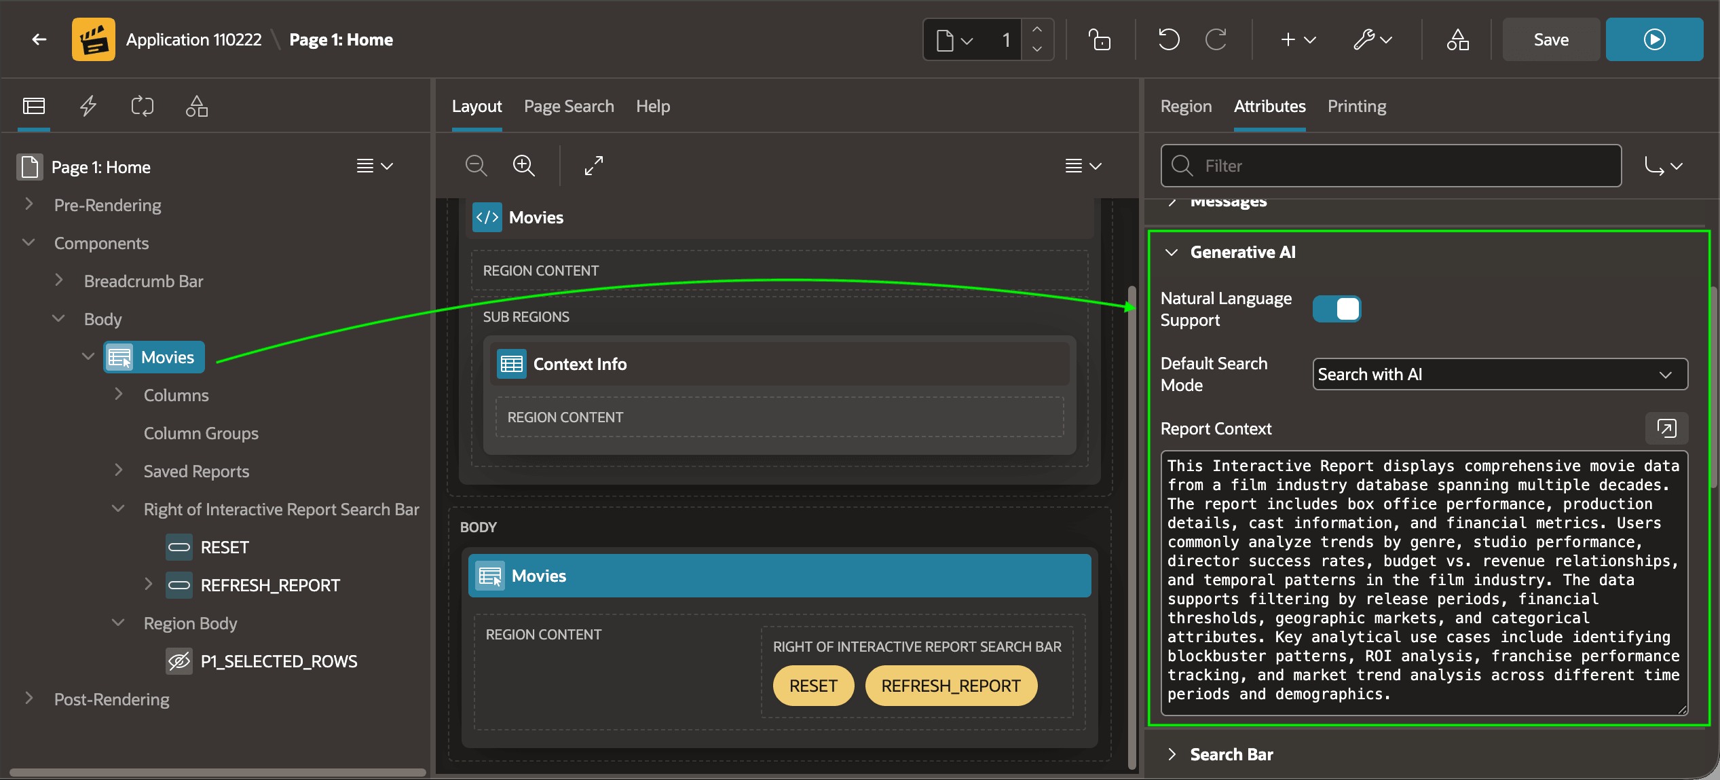Expand the REFRESH_REPORT tree node
Screen dimensions: 1720x780
click(x=148, y=584)
